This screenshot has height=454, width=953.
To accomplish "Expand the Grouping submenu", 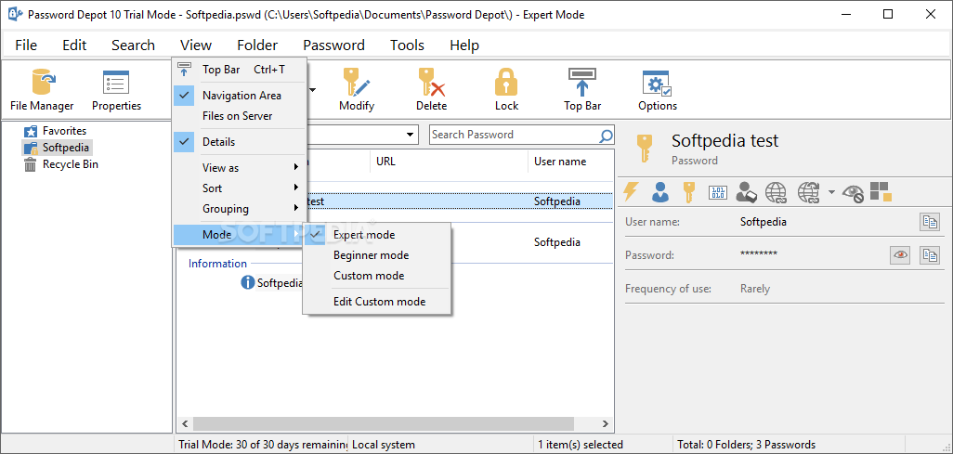I will (x=239, y=209).
